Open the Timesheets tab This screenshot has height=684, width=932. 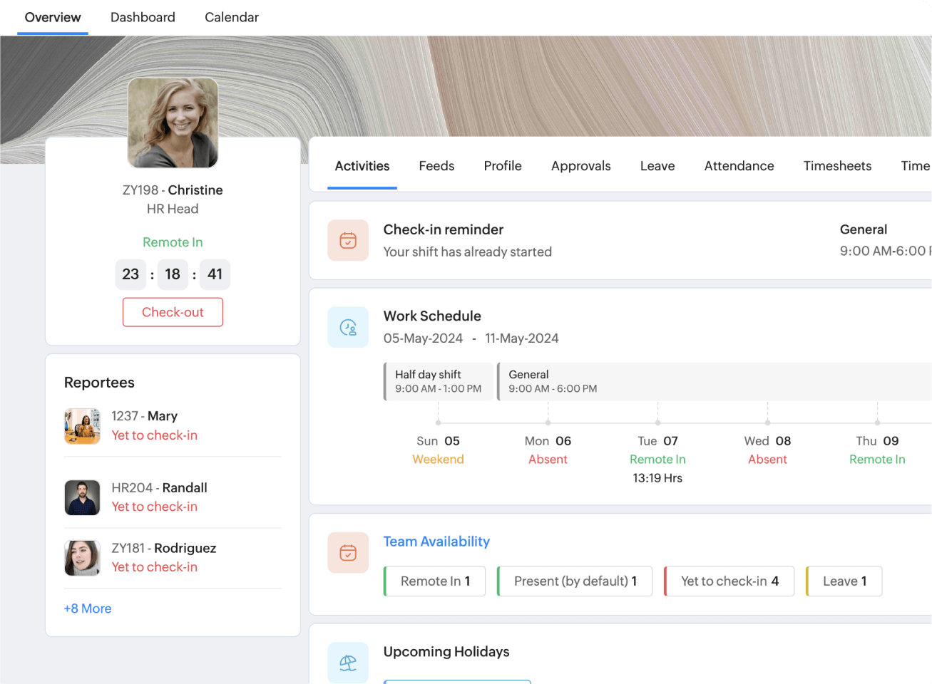(837, 166)
